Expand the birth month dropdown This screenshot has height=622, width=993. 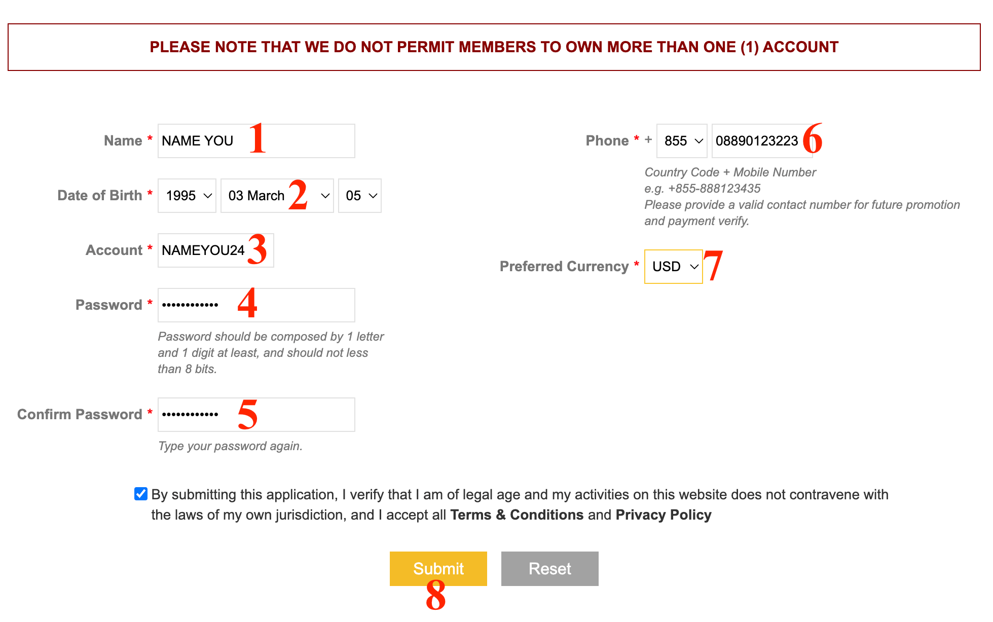coord(277,196)
